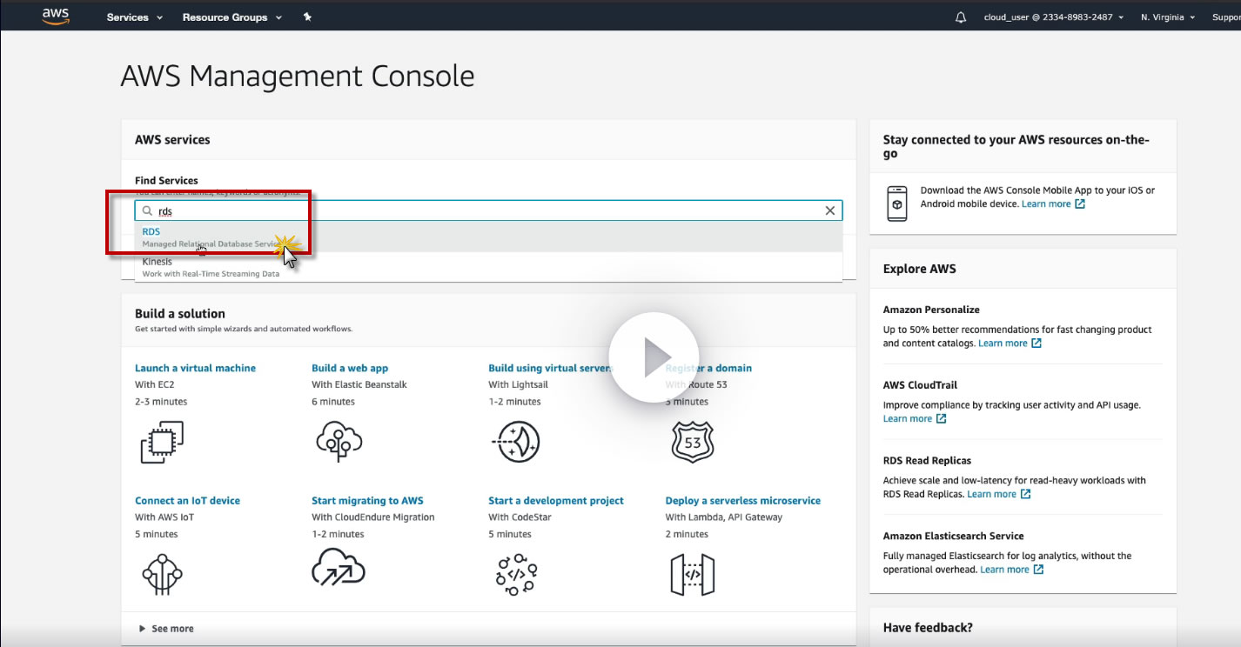Click the Find Services search field
The height and width of the screenshot is (647, 1241).
[488, 210]
